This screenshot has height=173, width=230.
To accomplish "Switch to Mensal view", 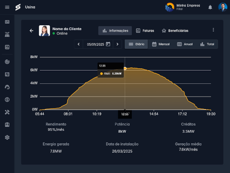I will [161, 44].
